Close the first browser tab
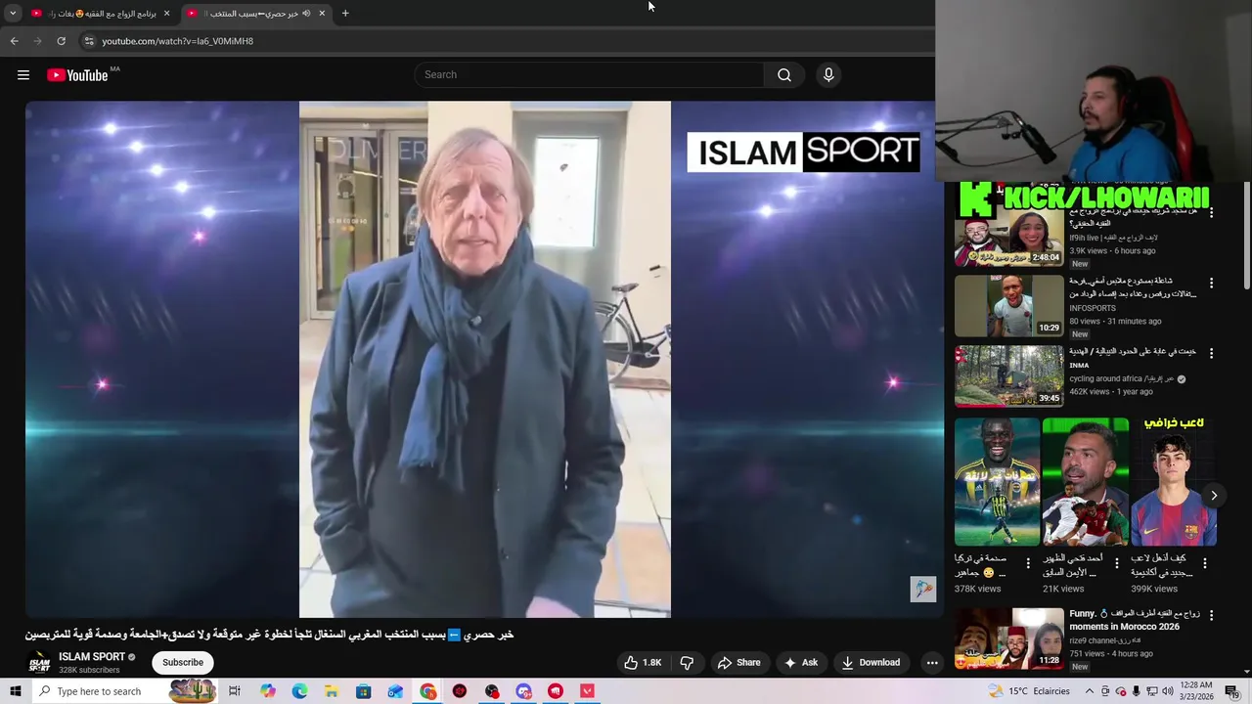Image resolution: width=1252 pixels, height=704 pixels. pyautogui.click(x=166, y=14)
